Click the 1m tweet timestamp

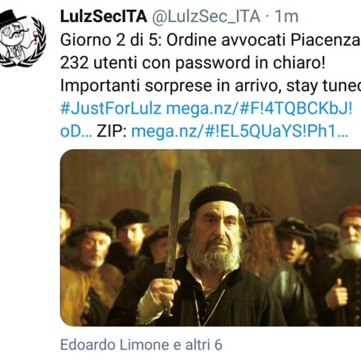click(x=287, y=16)
